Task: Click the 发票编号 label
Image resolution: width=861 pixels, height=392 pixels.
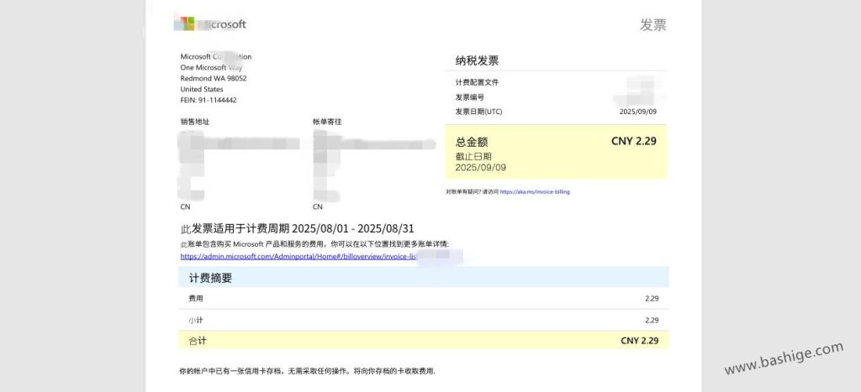Action: (x=469, y=97)
